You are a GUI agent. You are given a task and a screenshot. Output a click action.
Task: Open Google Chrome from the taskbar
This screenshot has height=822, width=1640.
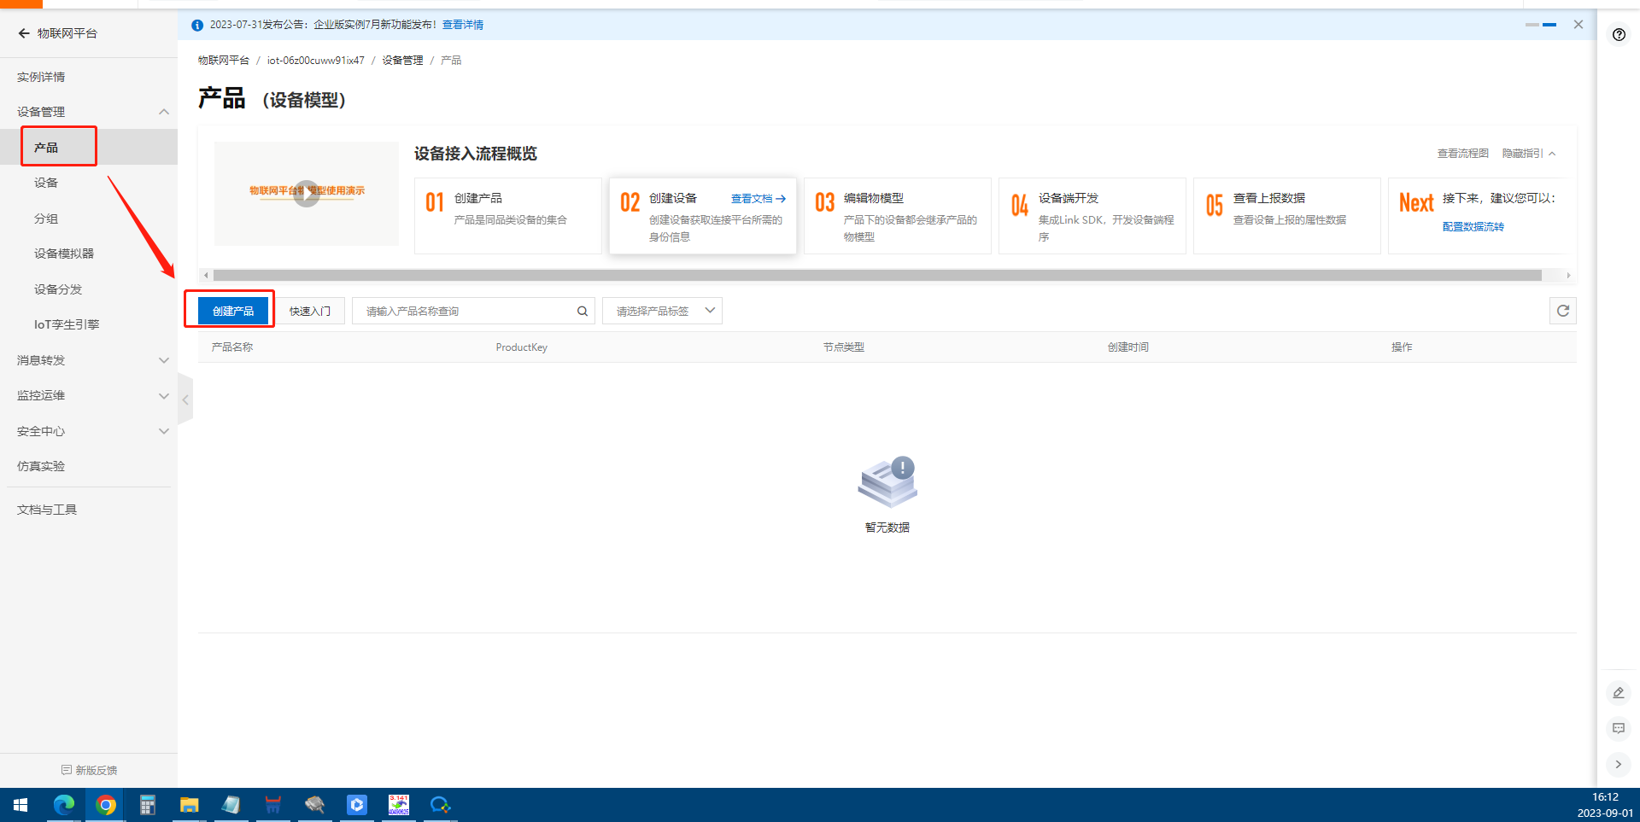pyautogui.click(x=106, y=805)
